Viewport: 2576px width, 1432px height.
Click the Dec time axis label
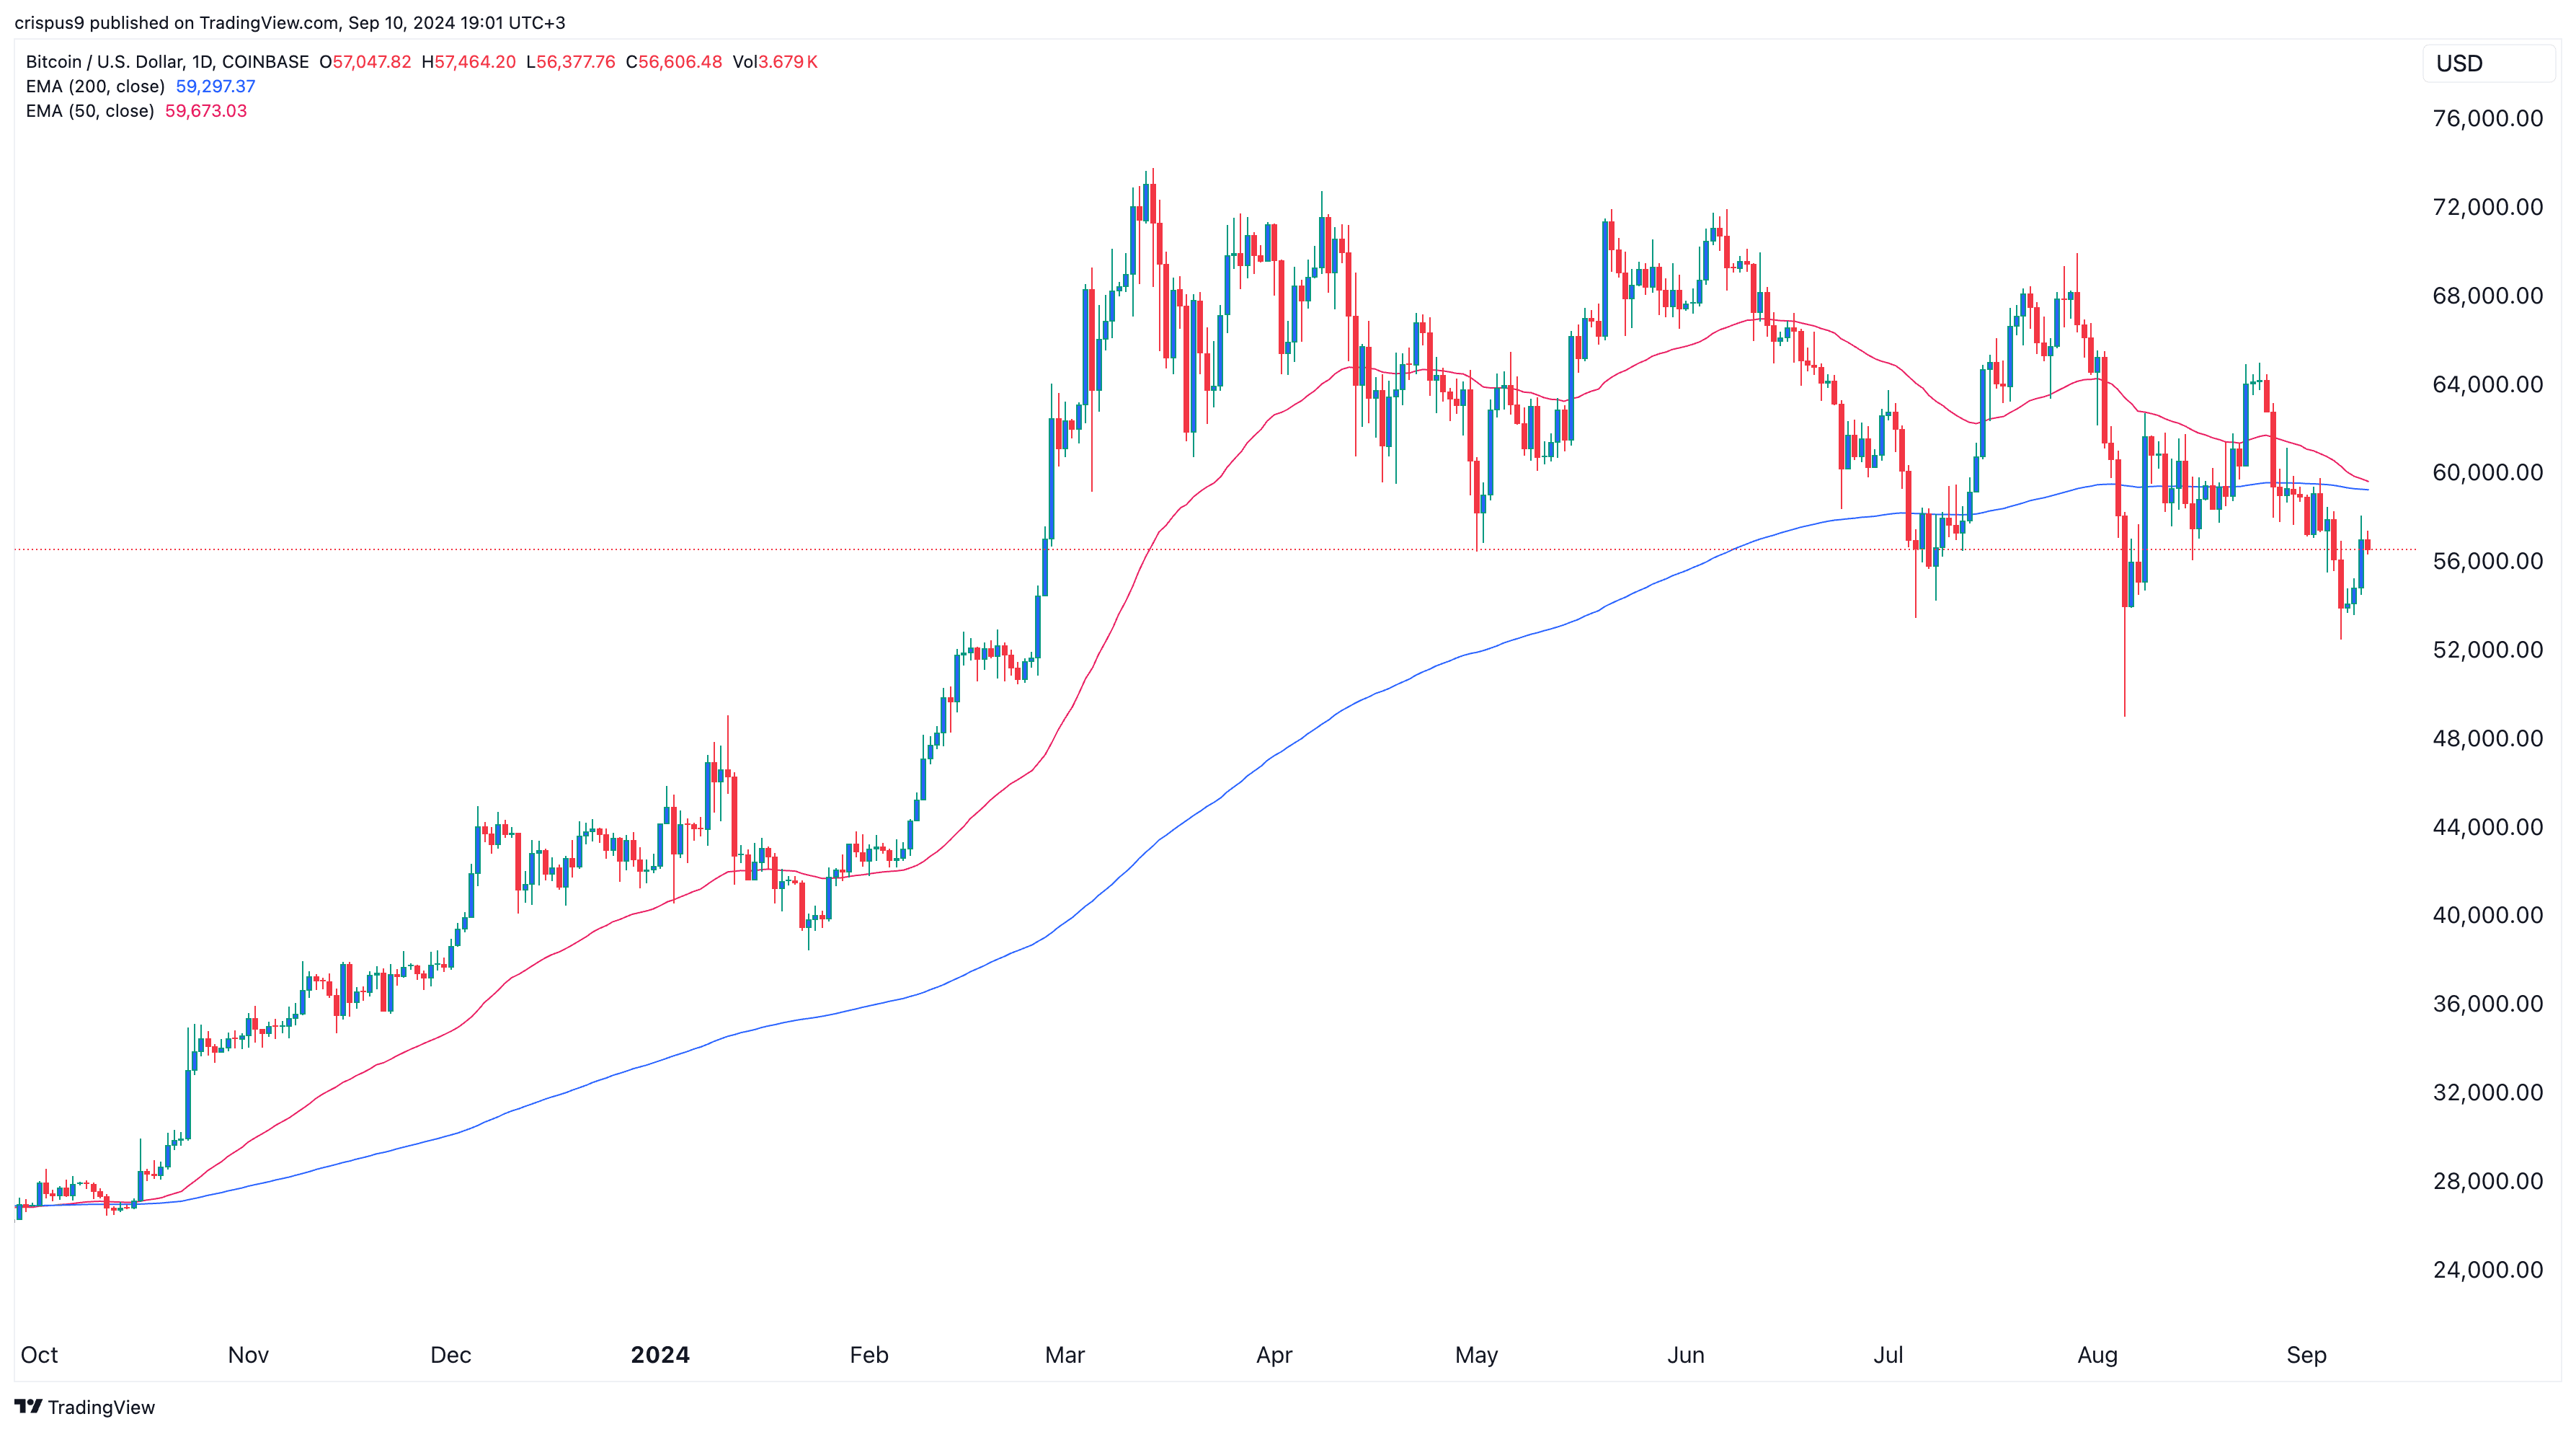451,1355
